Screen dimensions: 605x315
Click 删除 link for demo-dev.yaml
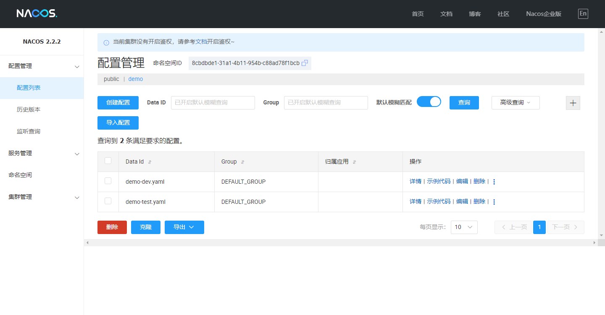pos(479,182)
